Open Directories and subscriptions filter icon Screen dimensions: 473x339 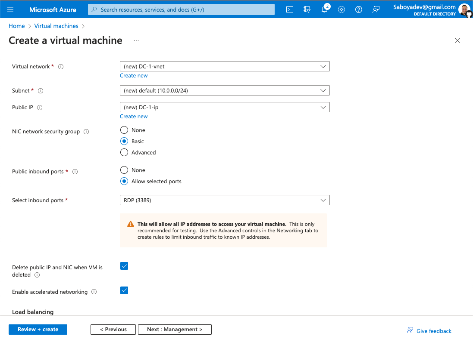(307, 9)
